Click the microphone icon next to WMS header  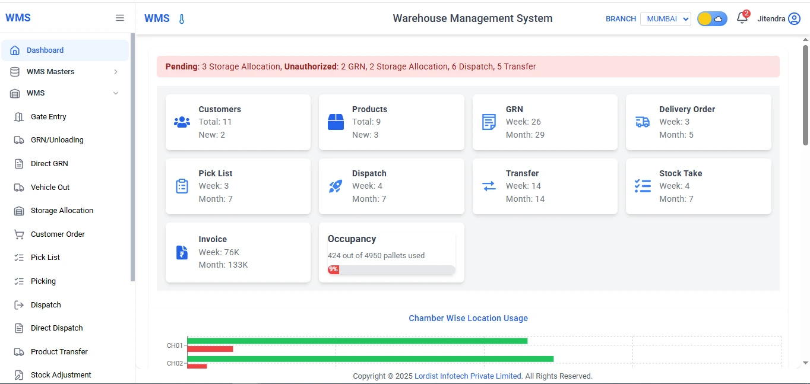[x=181, y=18]
